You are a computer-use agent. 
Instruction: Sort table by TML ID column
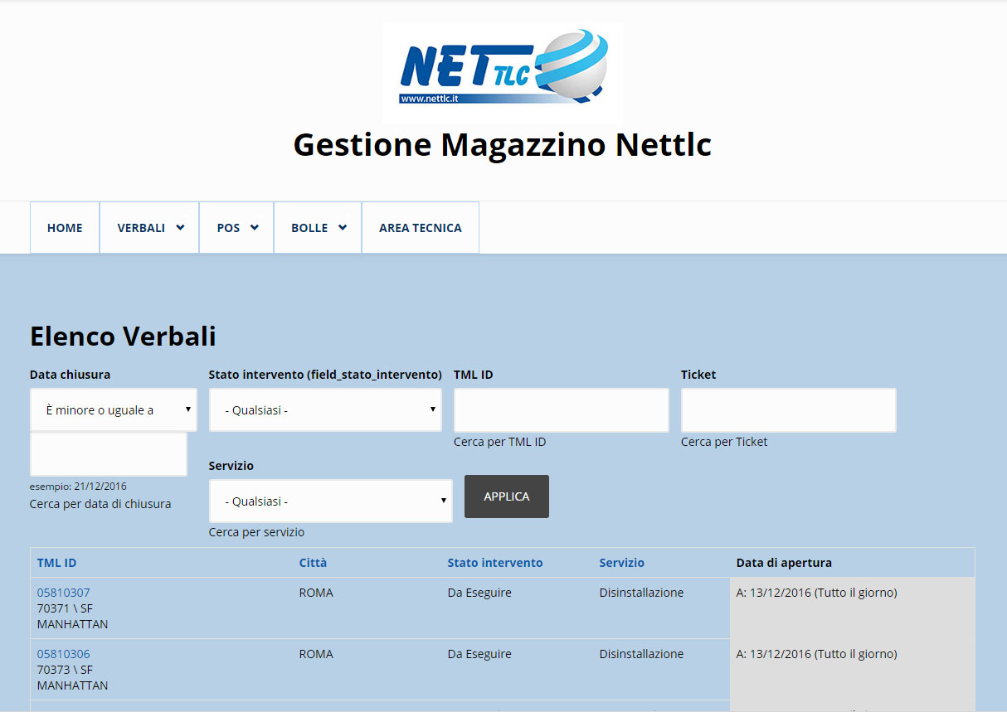tap(56, 563)
